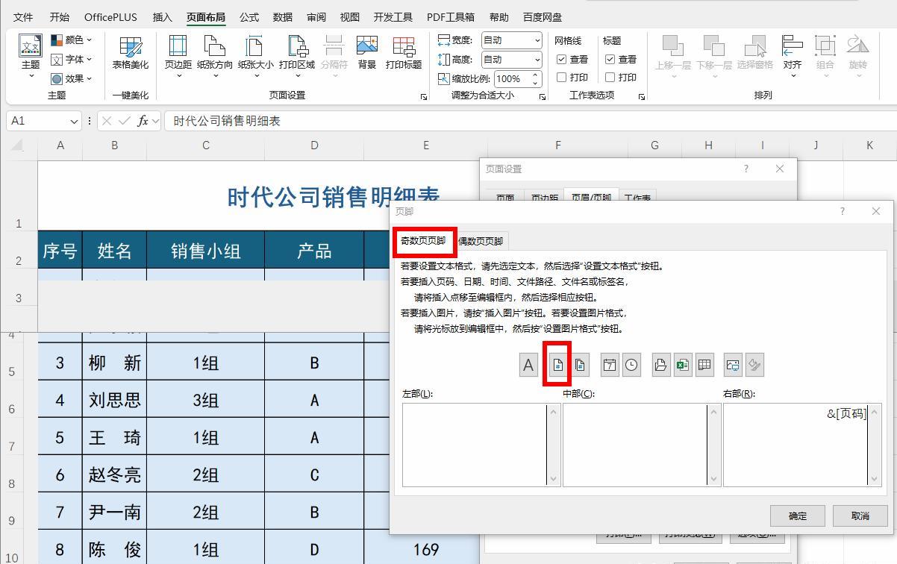Insert file name Excel icon

pyautogui.click(x=682, y=365)
